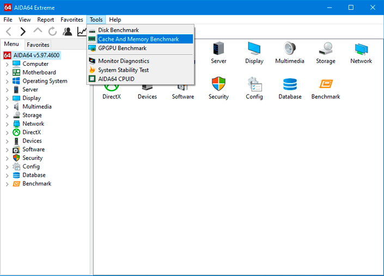Select Motherboard in the tree
Viewport: 384px width, 276px height.
coord(39,72)
